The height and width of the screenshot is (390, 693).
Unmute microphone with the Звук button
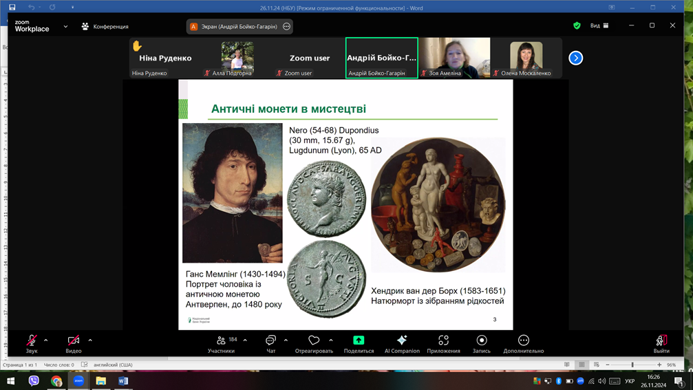click(x=32, y=343)
